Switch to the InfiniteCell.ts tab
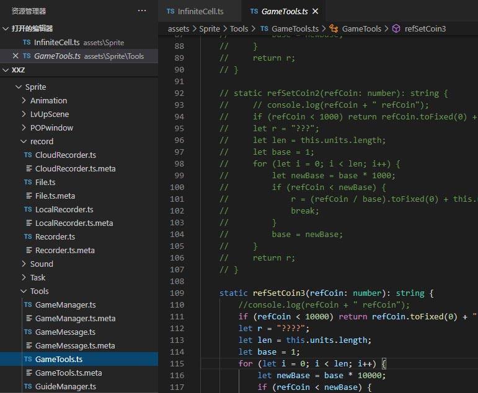 pyautogui.click(x=200, y=11)
